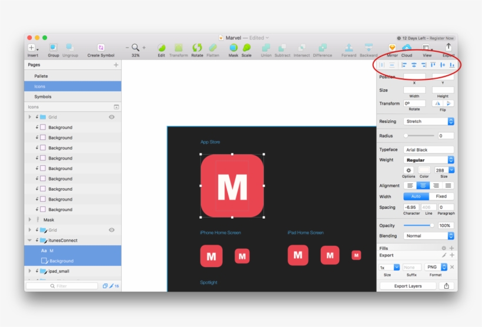Set text Width to Fixed
Screen dimensions: 482x327
tap(441, 196)
